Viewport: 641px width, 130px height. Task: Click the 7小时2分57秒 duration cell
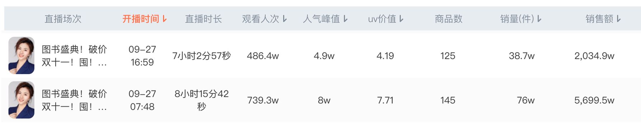pos(202,56)
